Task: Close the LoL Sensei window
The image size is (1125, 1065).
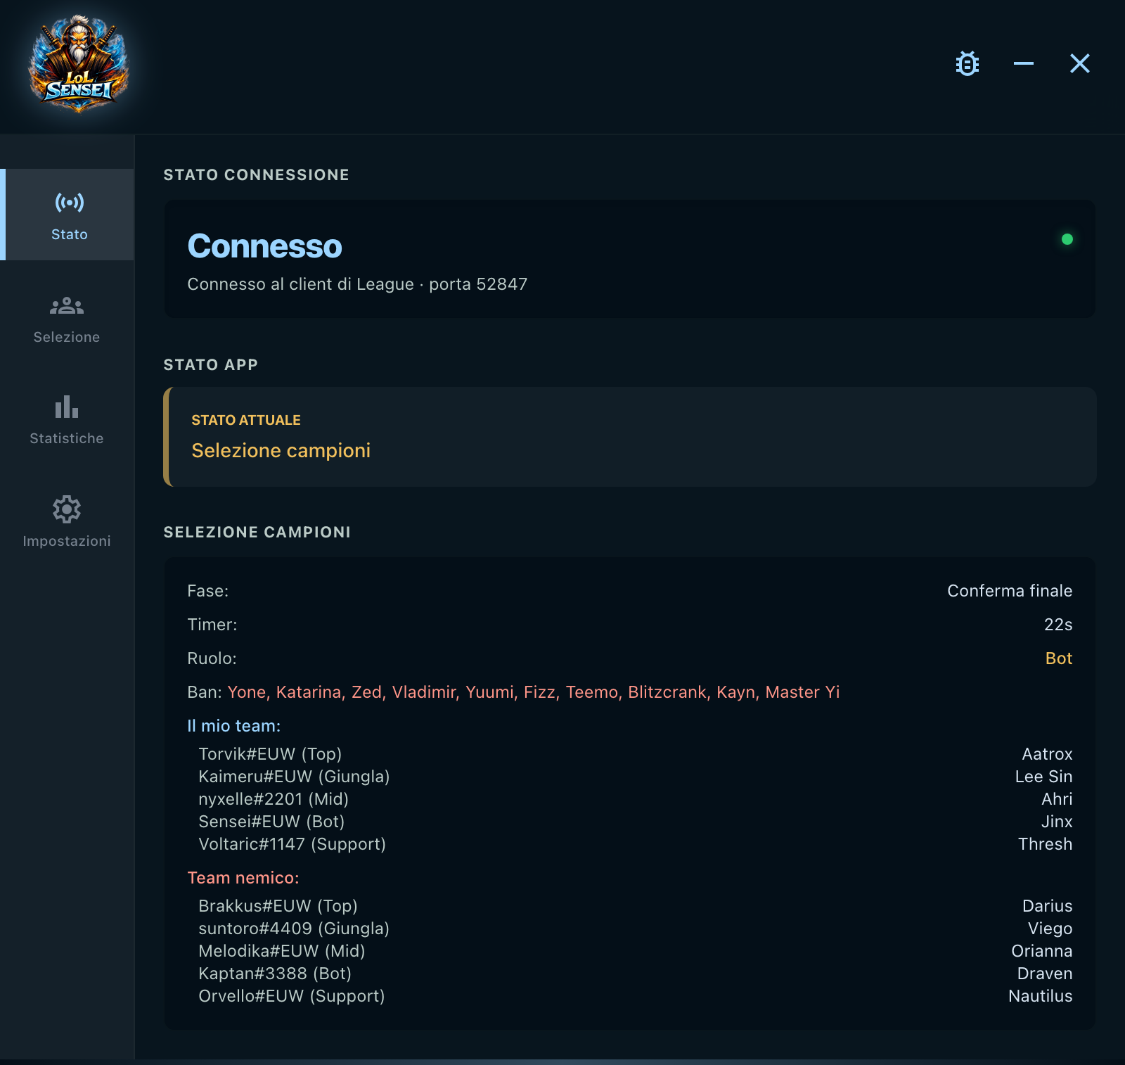Action: point(1080,63)
